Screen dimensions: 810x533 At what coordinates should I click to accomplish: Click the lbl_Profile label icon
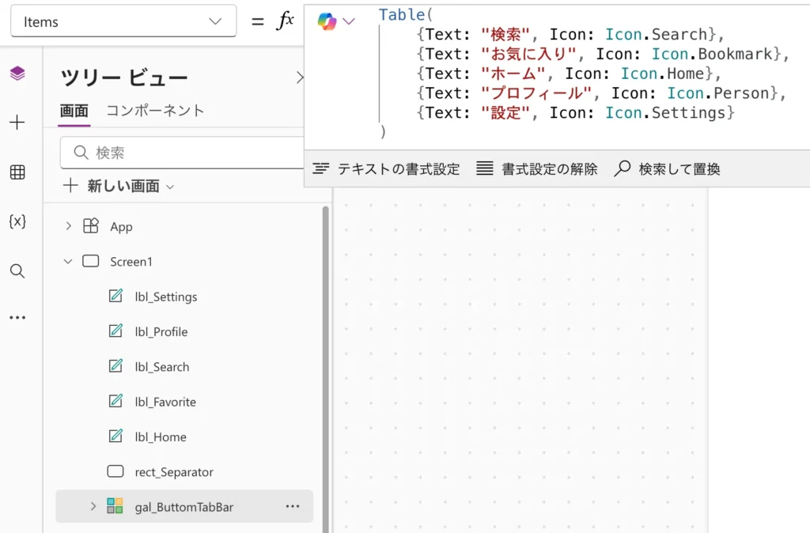pyautogui.click(x=115, y=331)
